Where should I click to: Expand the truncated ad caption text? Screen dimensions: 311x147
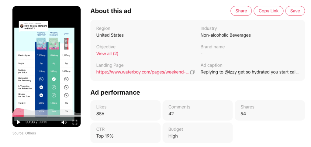tap(250, 72)
